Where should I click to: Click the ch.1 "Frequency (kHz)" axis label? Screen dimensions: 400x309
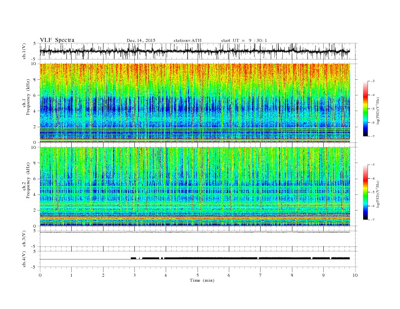tap(28, 97)
